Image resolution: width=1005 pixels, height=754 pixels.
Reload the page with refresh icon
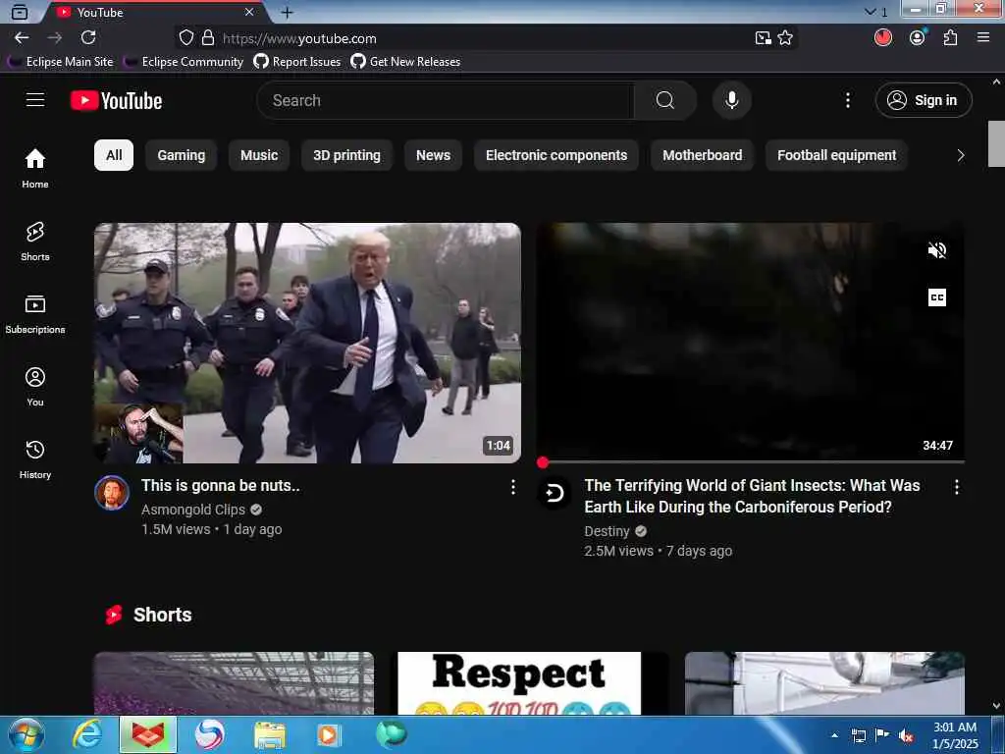[x=88, y=38]
